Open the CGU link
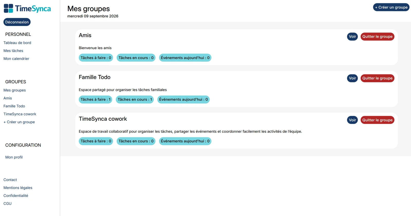Image resolution: width=411 pixels, height=216 pixels. 7,204
